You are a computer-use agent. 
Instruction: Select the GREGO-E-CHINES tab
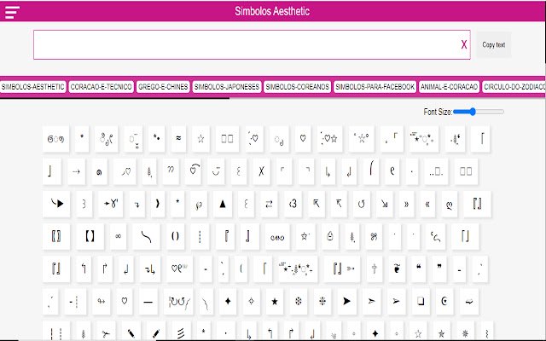coord(163,87)
